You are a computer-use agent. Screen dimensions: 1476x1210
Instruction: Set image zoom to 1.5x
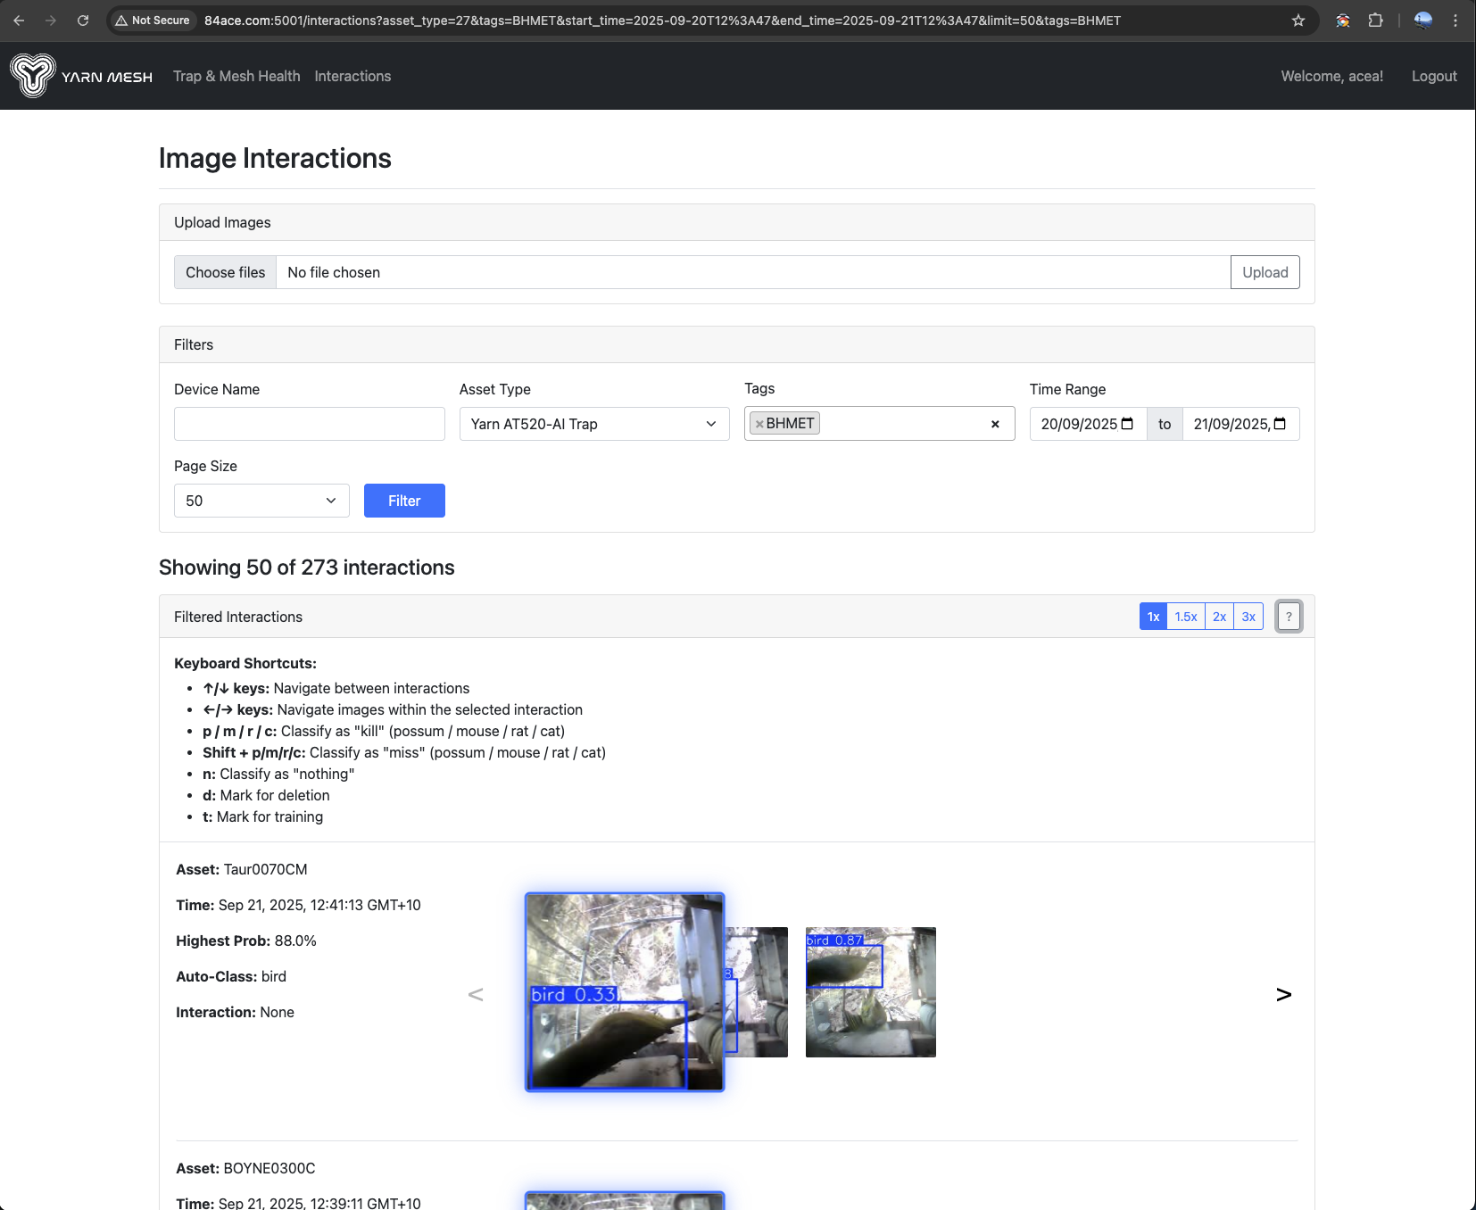1185,617
